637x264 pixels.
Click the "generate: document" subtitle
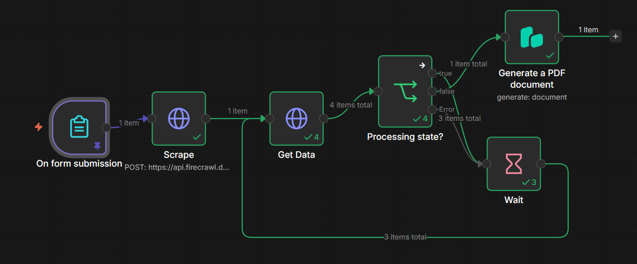point(532,97)
